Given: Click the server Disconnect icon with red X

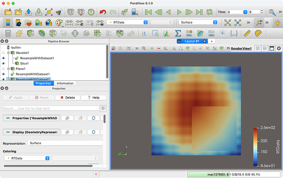Looking at the screenshot, I should pyautogui.click(x=81, y=12).
